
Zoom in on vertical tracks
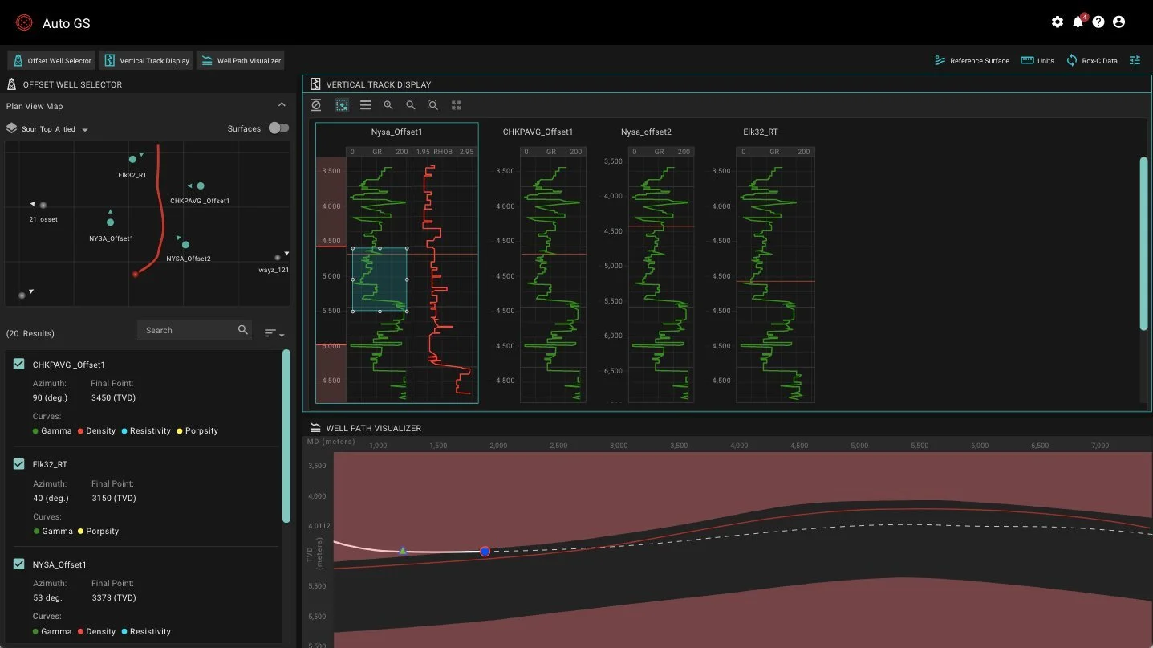tap(388, 105)
